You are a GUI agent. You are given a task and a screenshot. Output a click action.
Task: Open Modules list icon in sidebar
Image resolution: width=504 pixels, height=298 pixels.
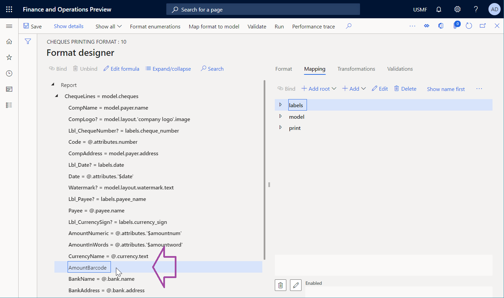tap(9, 105)
